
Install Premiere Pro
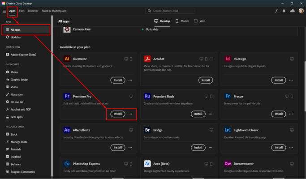coord(117,114)
